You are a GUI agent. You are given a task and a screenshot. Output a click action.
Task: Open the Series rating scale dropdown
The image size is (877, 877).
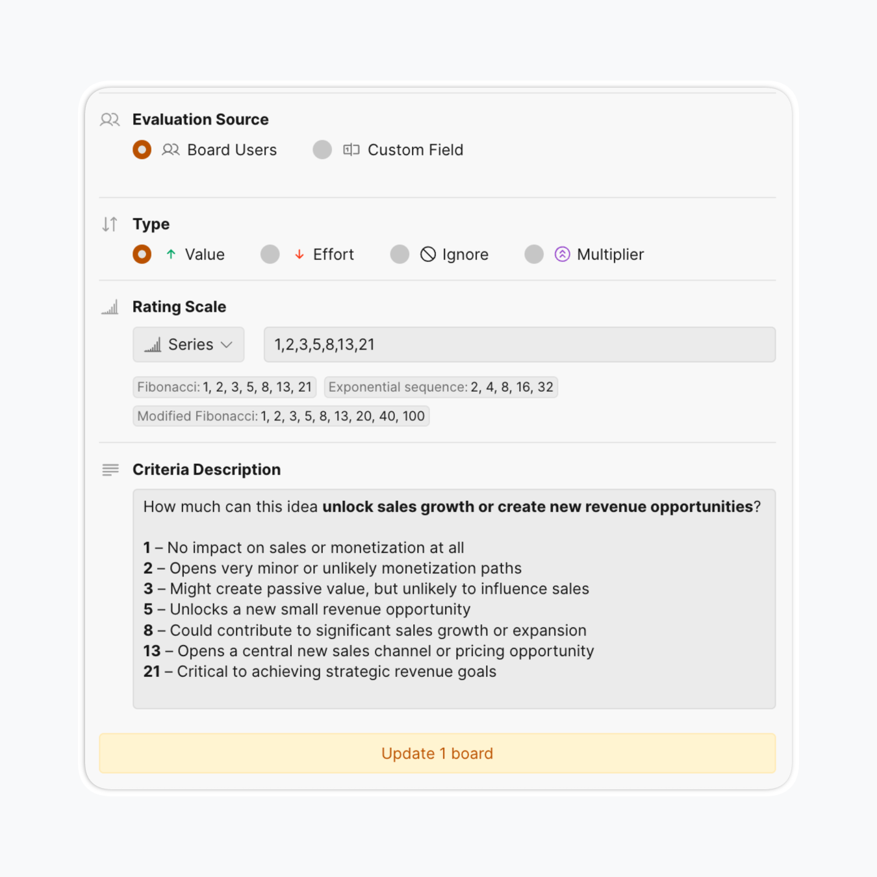[188, 345]
